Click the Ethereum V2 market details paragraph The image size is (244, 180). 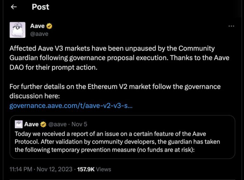pos(115,91)
